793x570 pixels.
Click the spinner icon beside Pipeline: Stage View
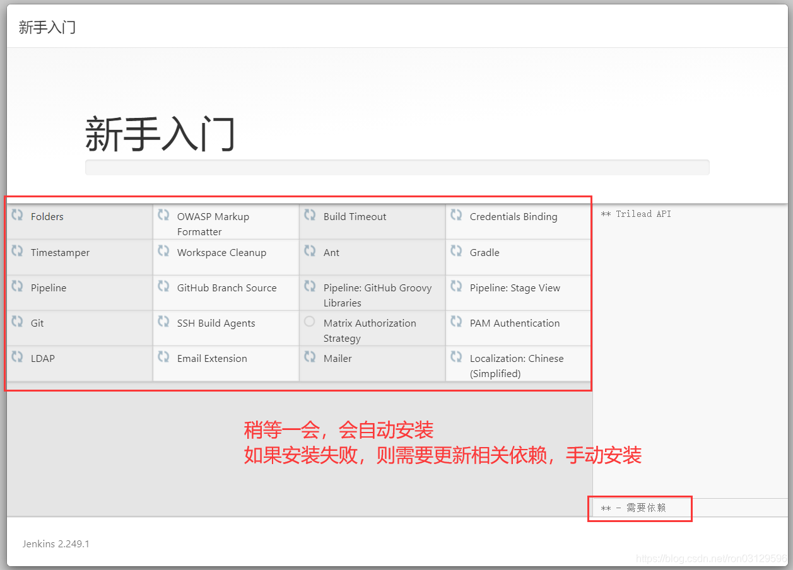[456, 286]
